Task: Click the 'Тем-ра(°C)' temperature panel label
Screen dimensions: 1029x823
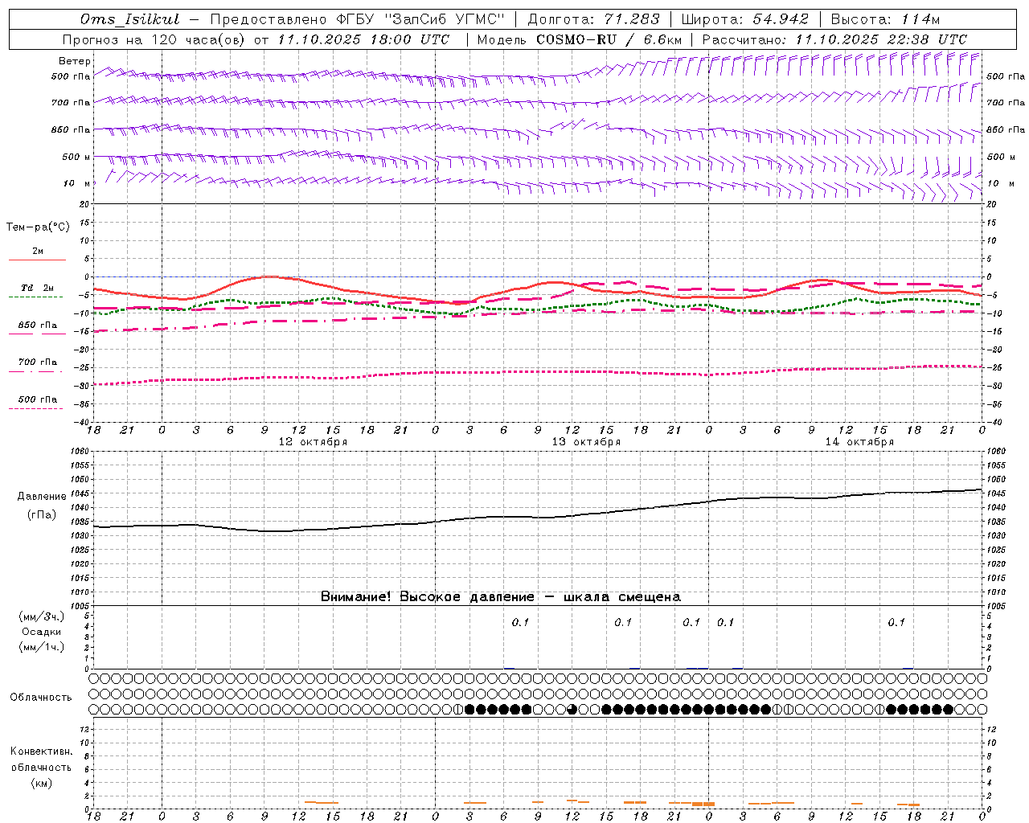Action: click(38, 227)
